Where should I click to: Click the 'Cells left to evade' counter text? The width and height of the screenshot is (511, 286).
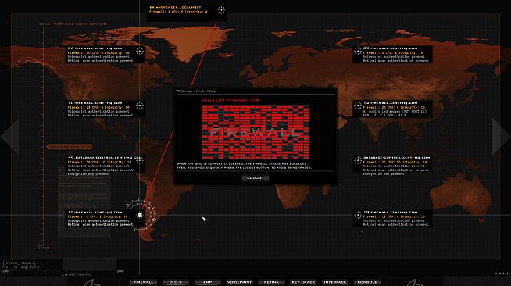[230, 100]
